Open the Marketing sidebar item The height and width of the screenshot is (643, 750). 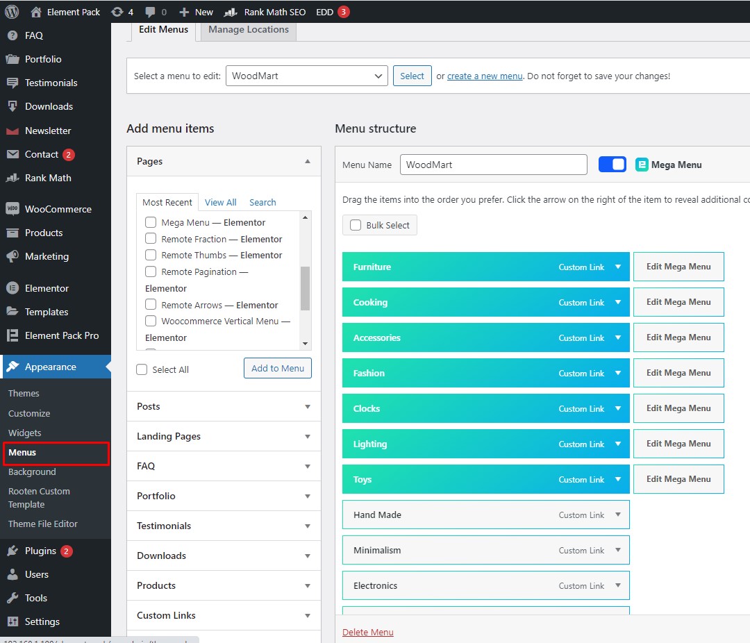pyautogui.click(x=46, y=256)
